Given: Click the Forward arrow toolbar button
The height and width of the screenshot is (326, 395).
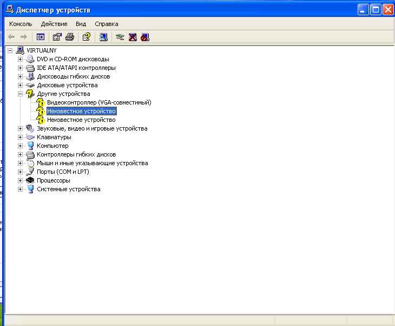Looking at the screenshot, I should [x=24, y=37].
